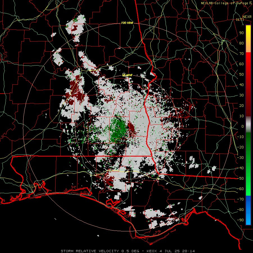The height and width of the screenshot is (253, 253).
Task: Click the 100 NMI range ring label
Action: 127,23
